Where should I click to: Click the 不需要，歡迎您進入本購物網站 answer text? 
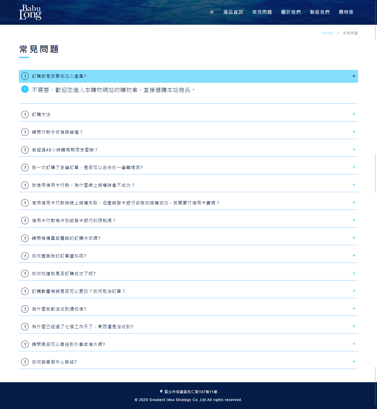(113, 90)
